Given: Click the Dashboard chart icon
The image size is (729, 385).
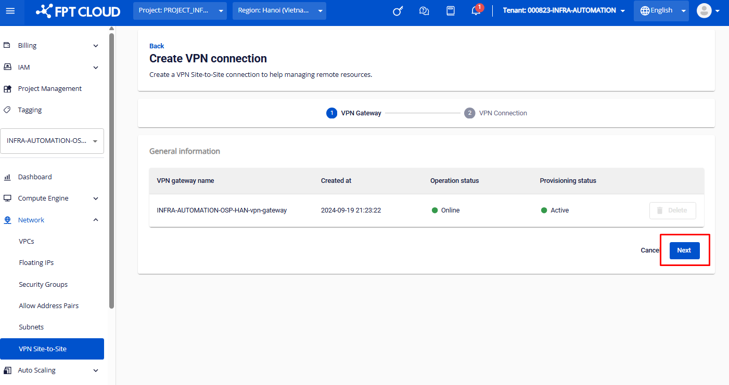Looking at the screenshot, I should click(7, 177).
